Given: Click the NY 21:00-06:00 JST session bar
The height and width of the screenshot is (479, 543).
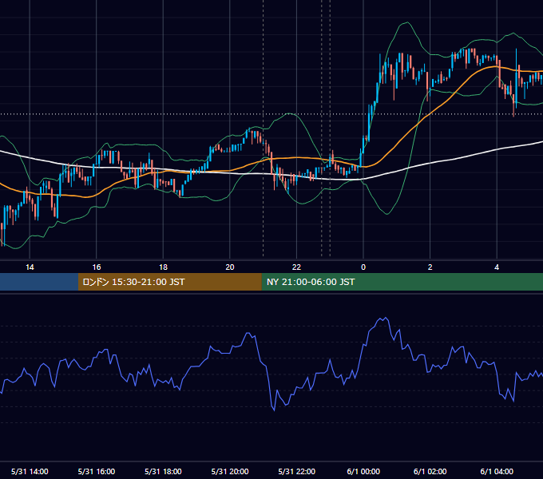Looking at the screenshot, I should point(402,282).
